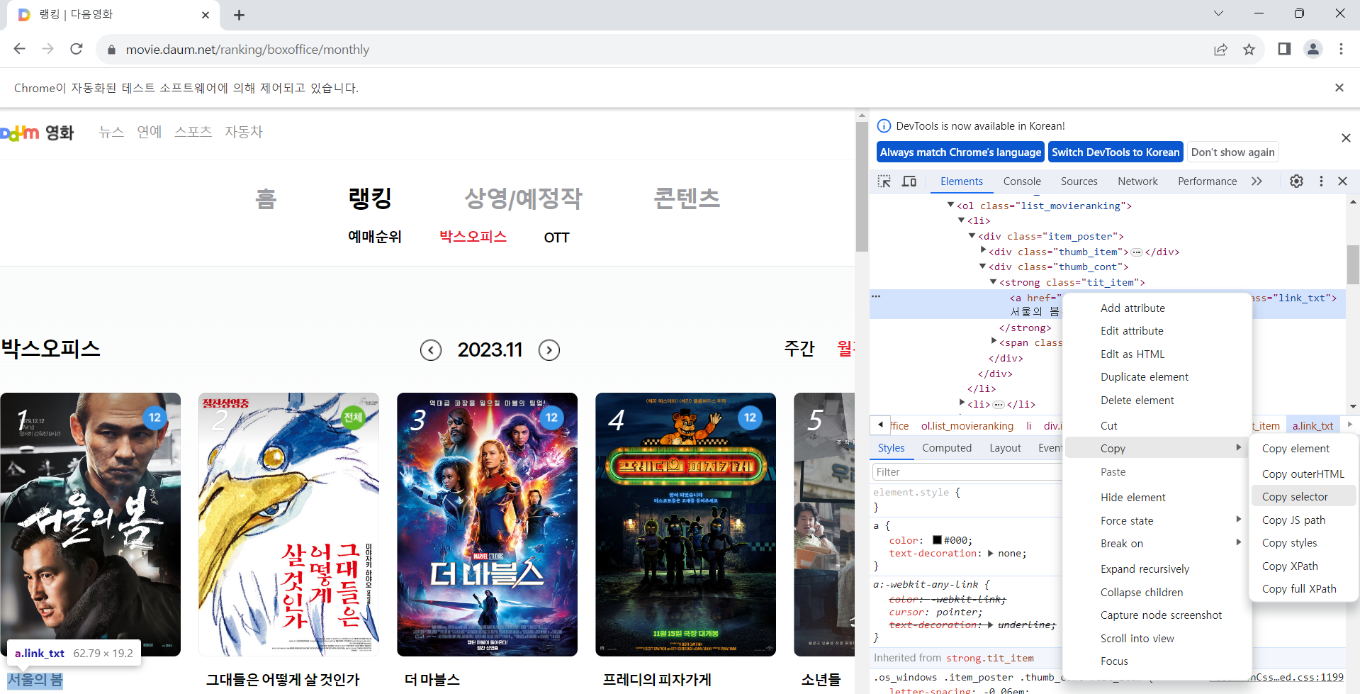Open Force state submenu
Image resolution: width=1360 pixels, height=694 pixels.
point(1157,521)
